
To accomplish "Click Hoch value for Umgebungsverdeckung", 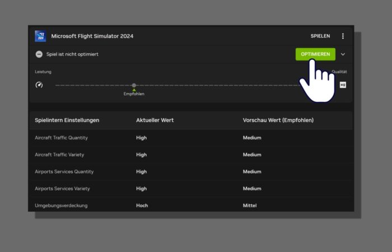I will pos(142,206).
